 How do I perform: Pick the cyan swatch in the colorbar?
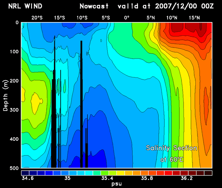tap(89, 173)
